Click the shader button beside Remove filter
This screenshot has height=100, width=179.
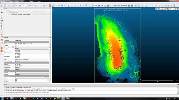coord(124,6)
